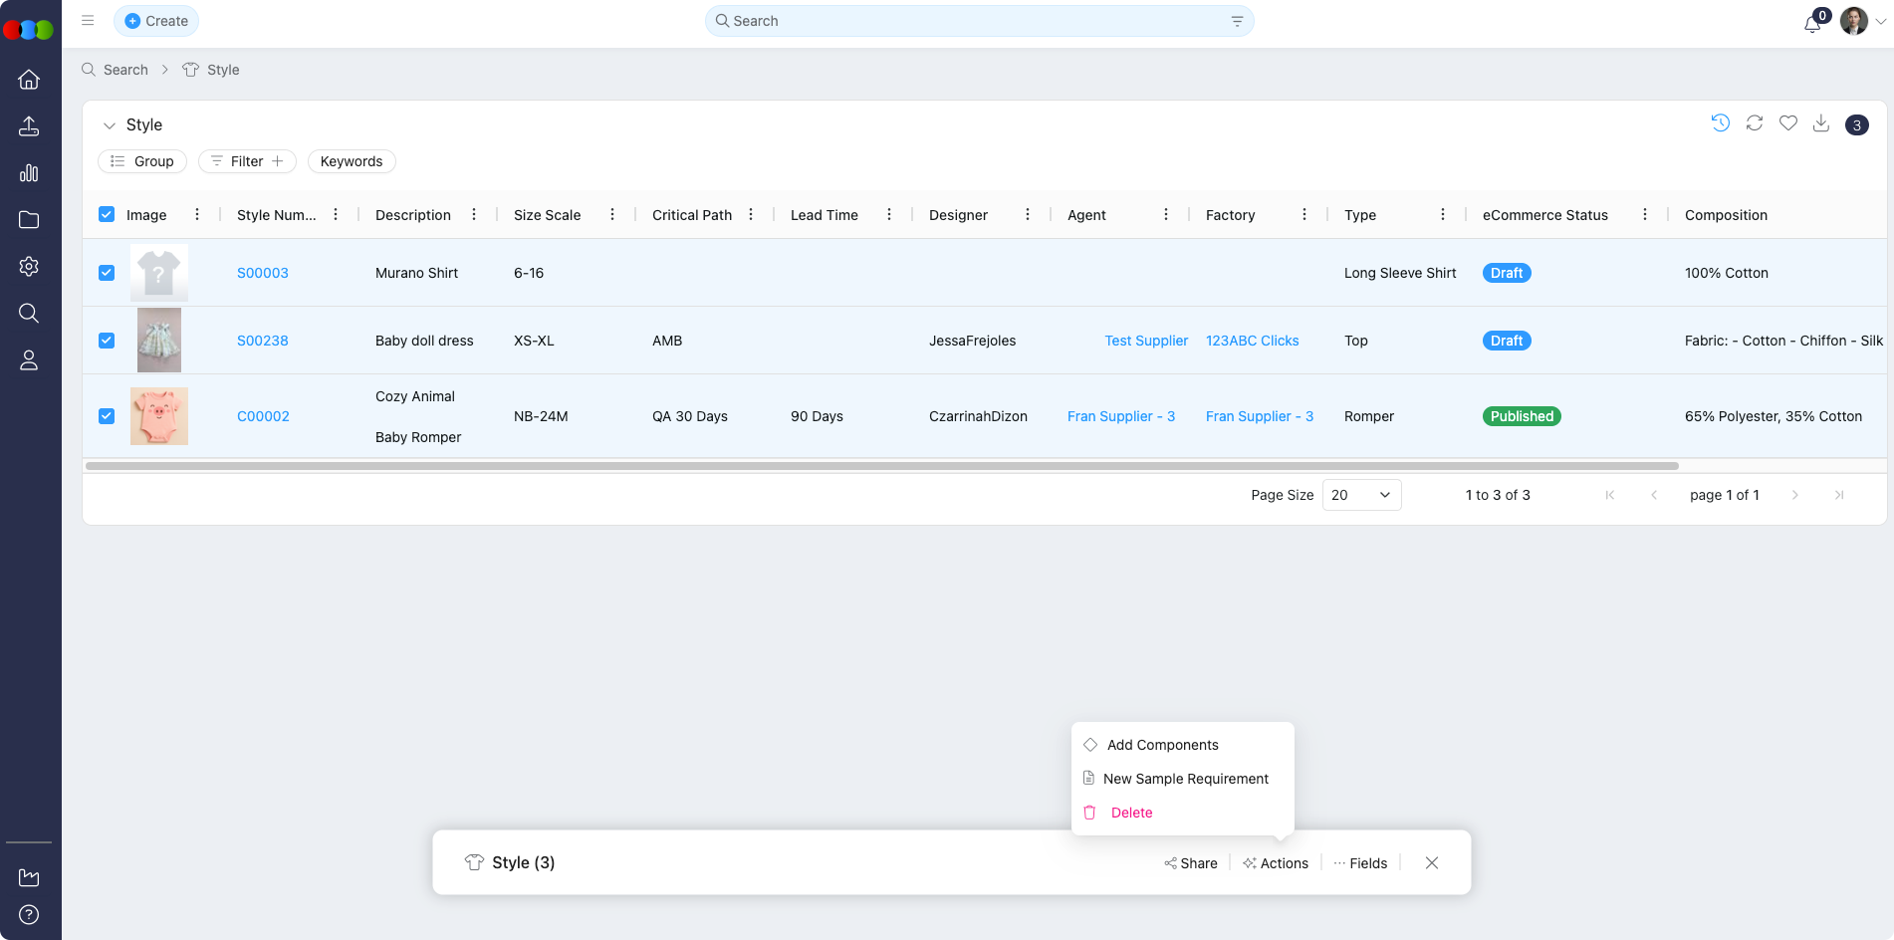This screenshot has height=940, width=1894.
Task: Click the horizontal scrollbar under the table
Action: [881, 466]
